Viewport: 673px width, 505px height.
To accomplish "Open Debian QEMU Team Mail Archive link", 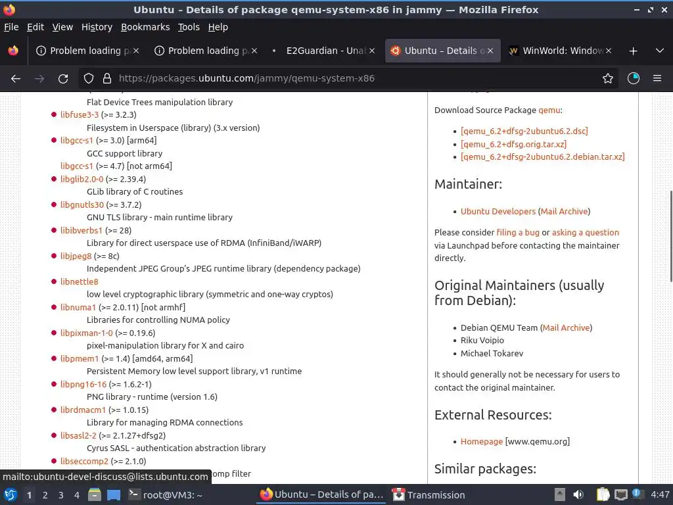I will click(566, 327).
